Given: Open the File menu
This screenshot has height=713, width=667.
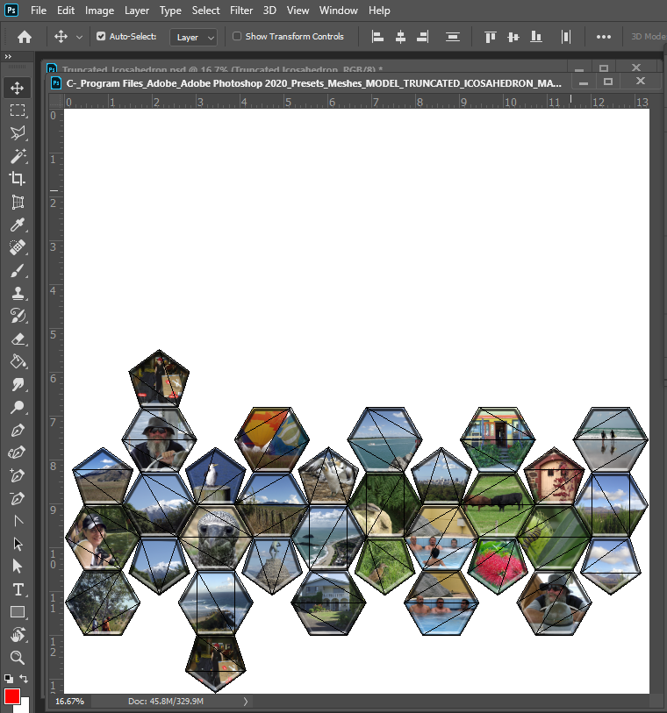Looking at the screenshot, I should [39, 10].
